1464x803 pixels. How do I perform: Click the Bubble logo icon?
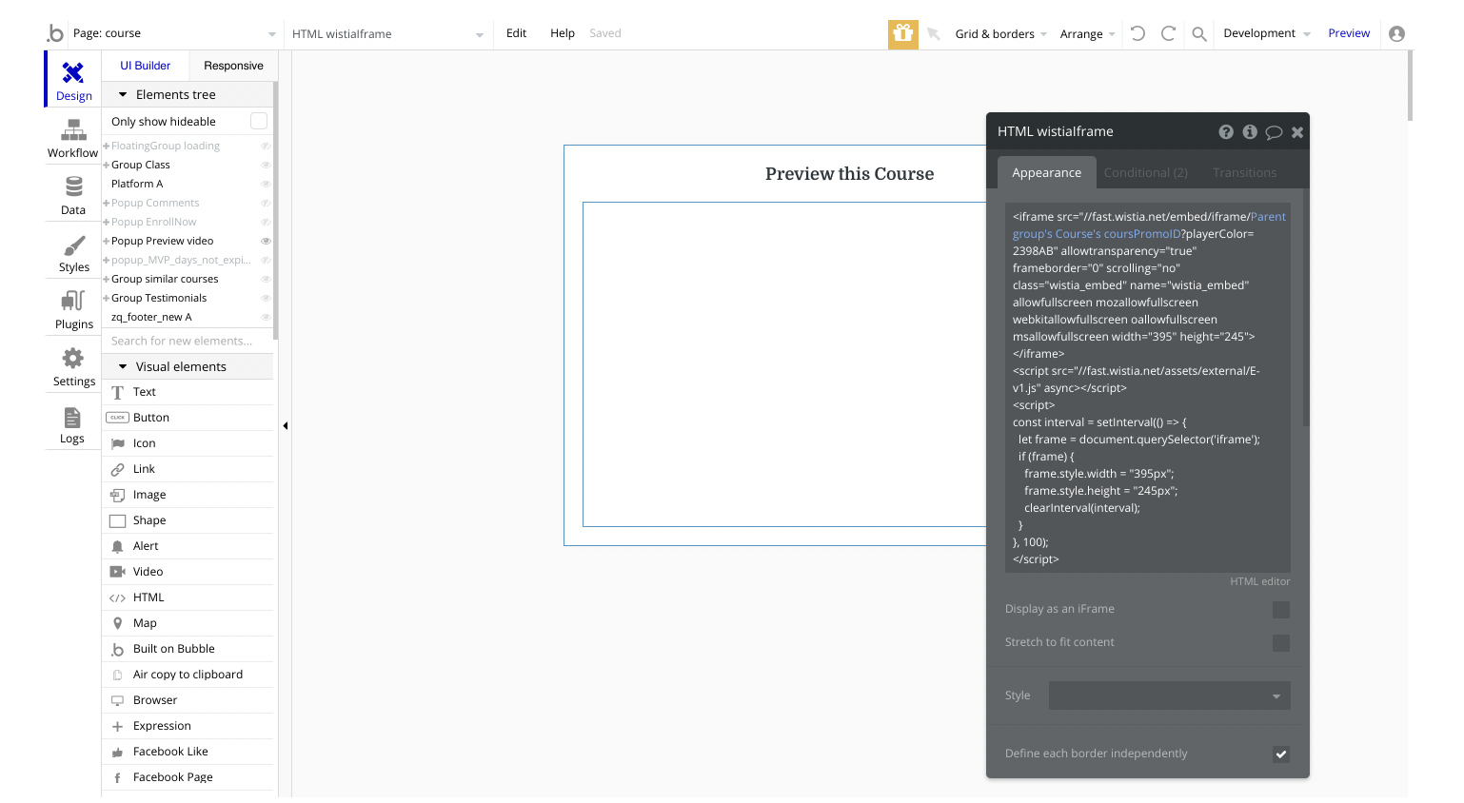click(x=55, y=33)
